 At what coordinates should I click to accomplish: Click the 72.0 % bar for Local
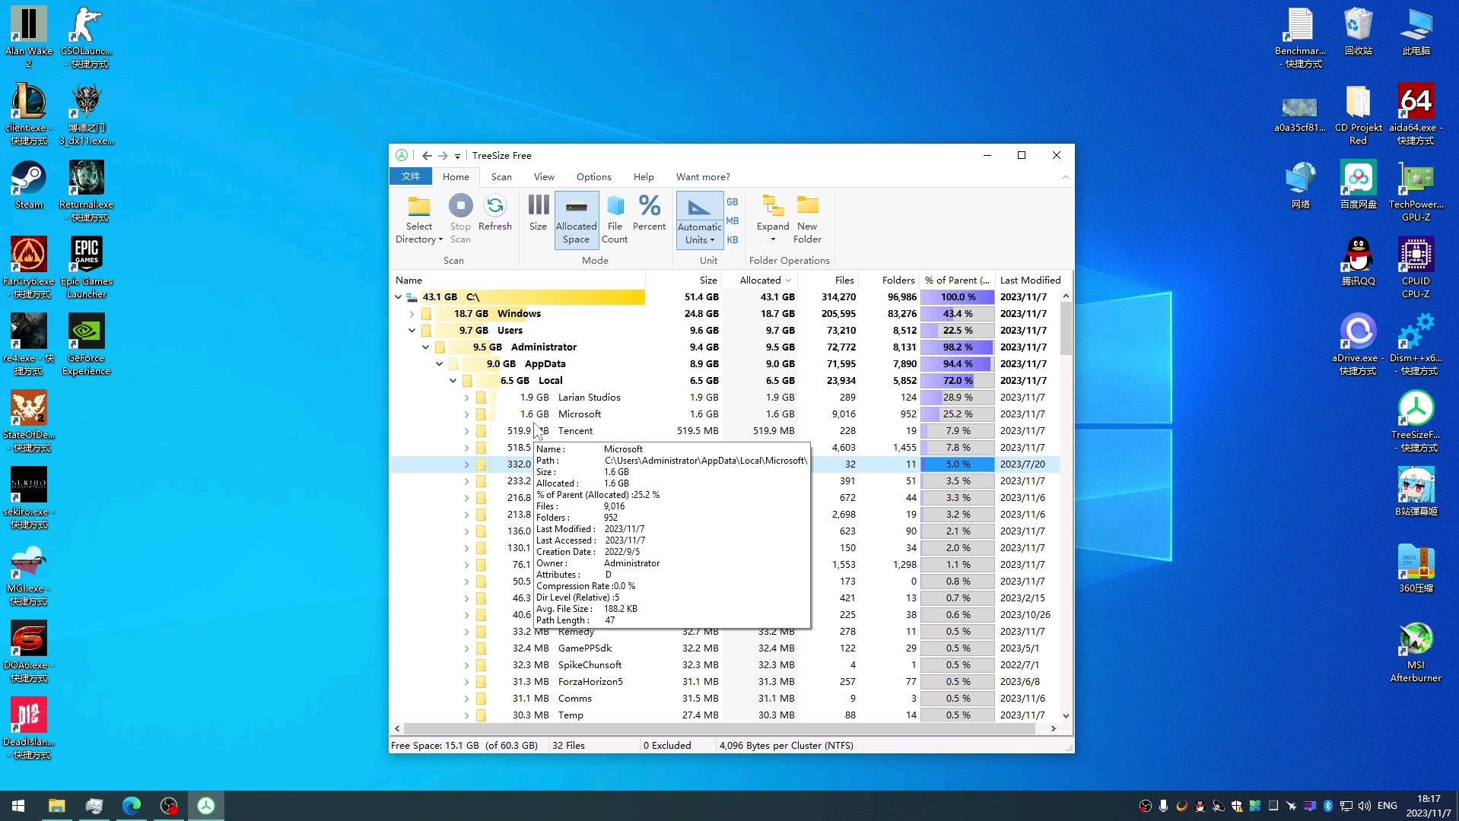(x=958, y=381)
